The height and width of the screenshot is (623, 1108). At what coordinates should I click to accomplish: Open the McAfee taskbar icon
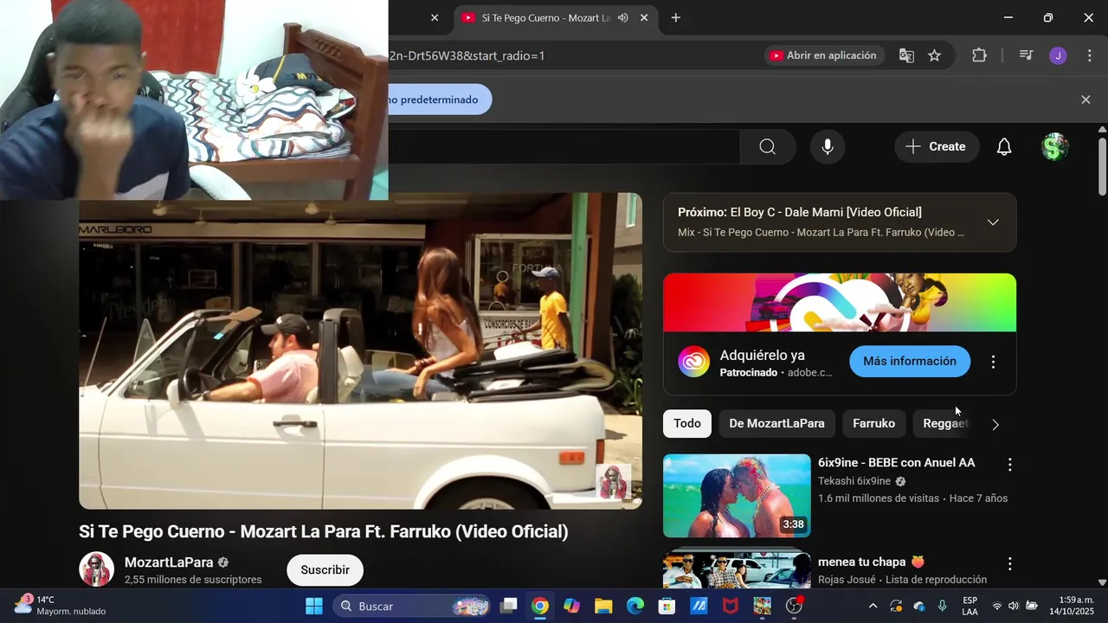pos(731,606)
